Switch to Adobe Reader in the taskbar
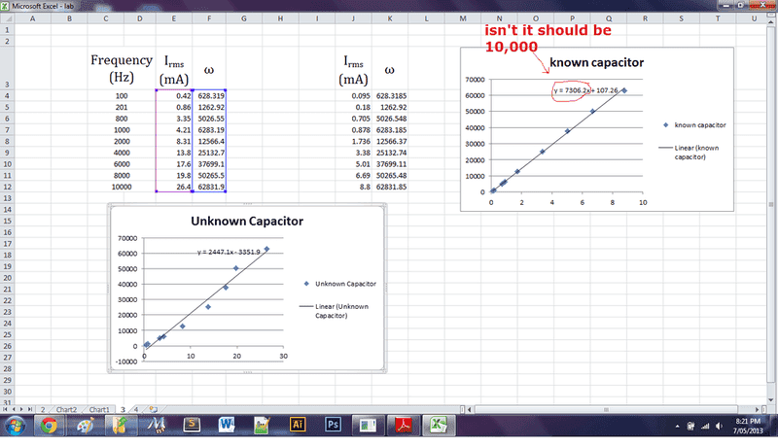This screenshot has height=447, width=778. tap(404, 426)
